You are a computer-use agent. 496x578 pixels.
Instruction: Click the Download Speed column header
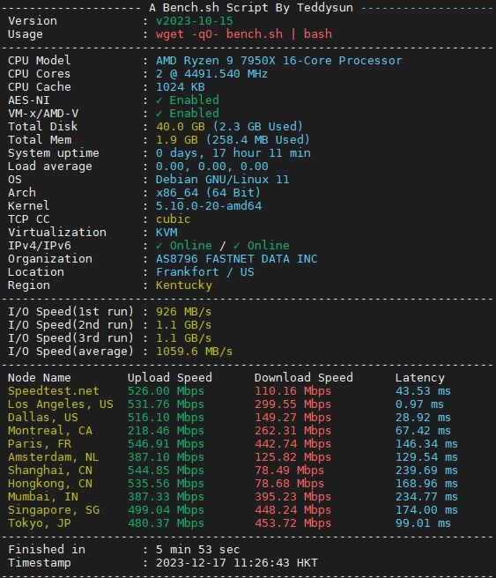(303, 378)
